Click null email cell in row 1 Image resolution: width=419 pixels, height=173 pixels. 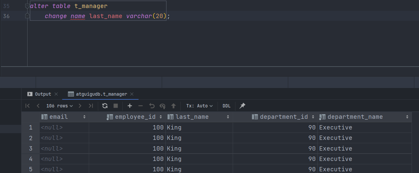coord(64,127)
